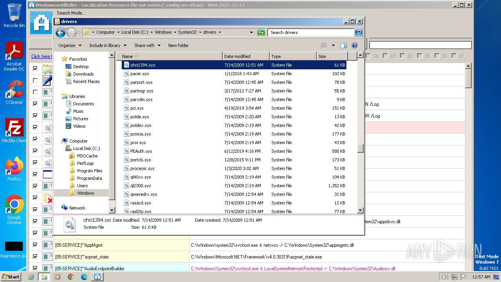Toggle the checkbox labeled 69
This screenshot has width=501, height=282.
tap(386, 56)
